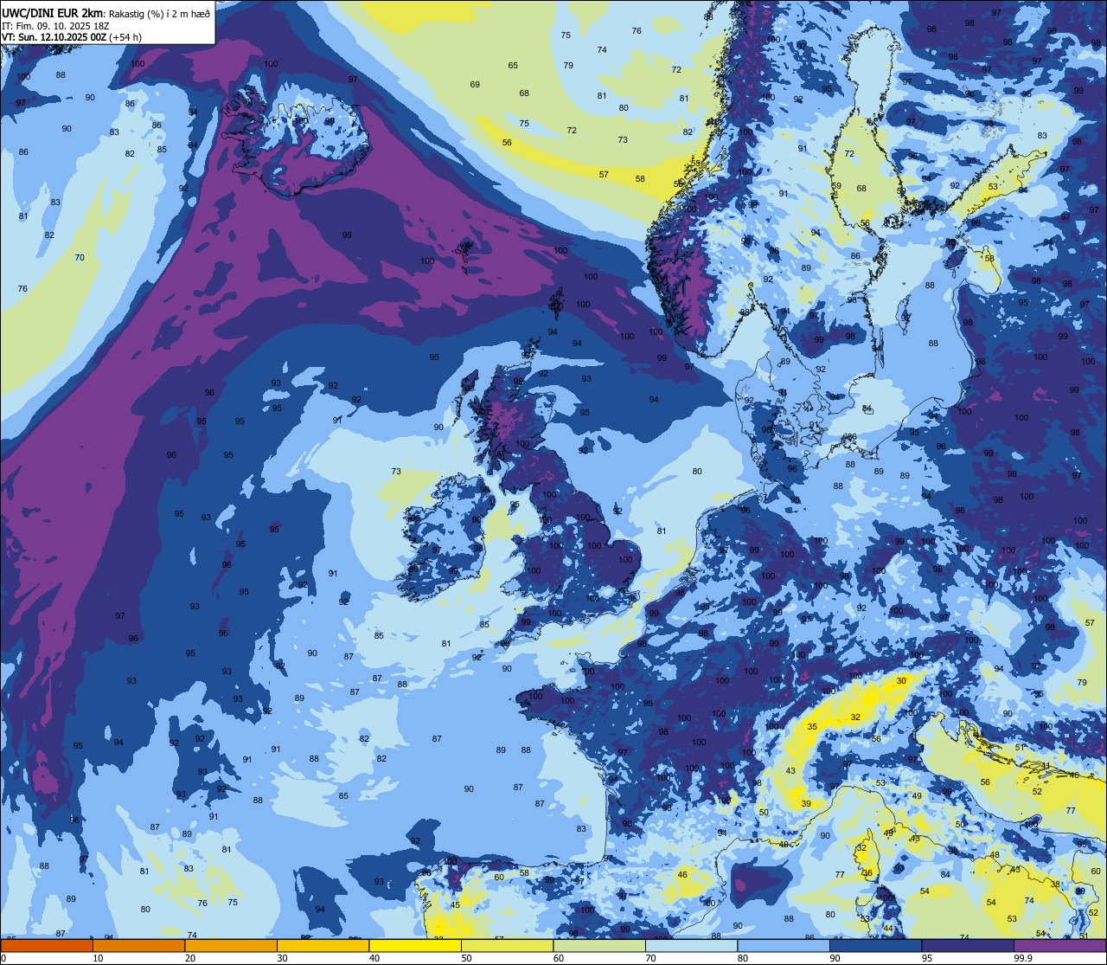Click the value 30 in the yellow Alps area

pyautogui.click(x=901, y=681)
